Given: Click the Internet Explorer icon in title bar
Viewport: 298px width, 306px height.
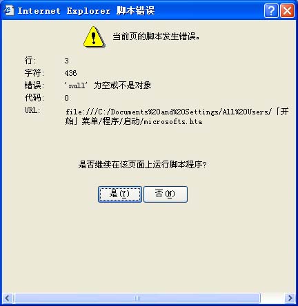Looking at the screenshot, I should pyautogui.click(x=9, y=10).
